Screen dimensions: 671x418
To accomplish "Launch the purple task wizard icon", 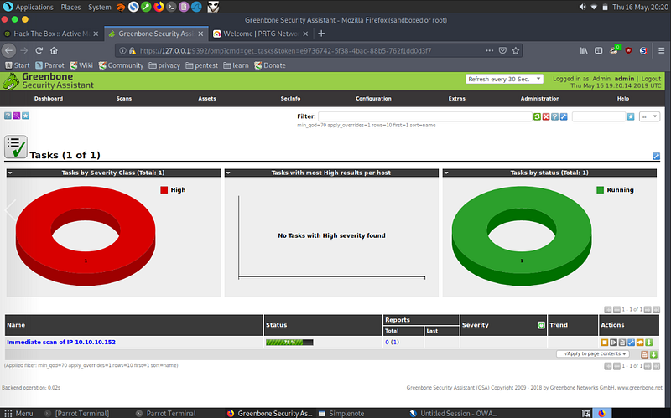I will pos(17,116).
